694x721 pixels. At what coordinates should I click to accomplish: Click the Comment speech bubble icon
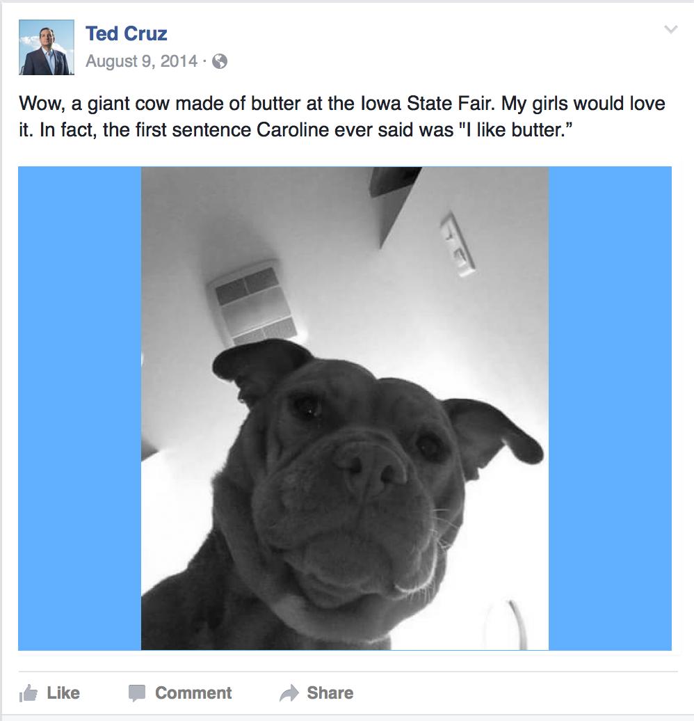click(137, 693)
